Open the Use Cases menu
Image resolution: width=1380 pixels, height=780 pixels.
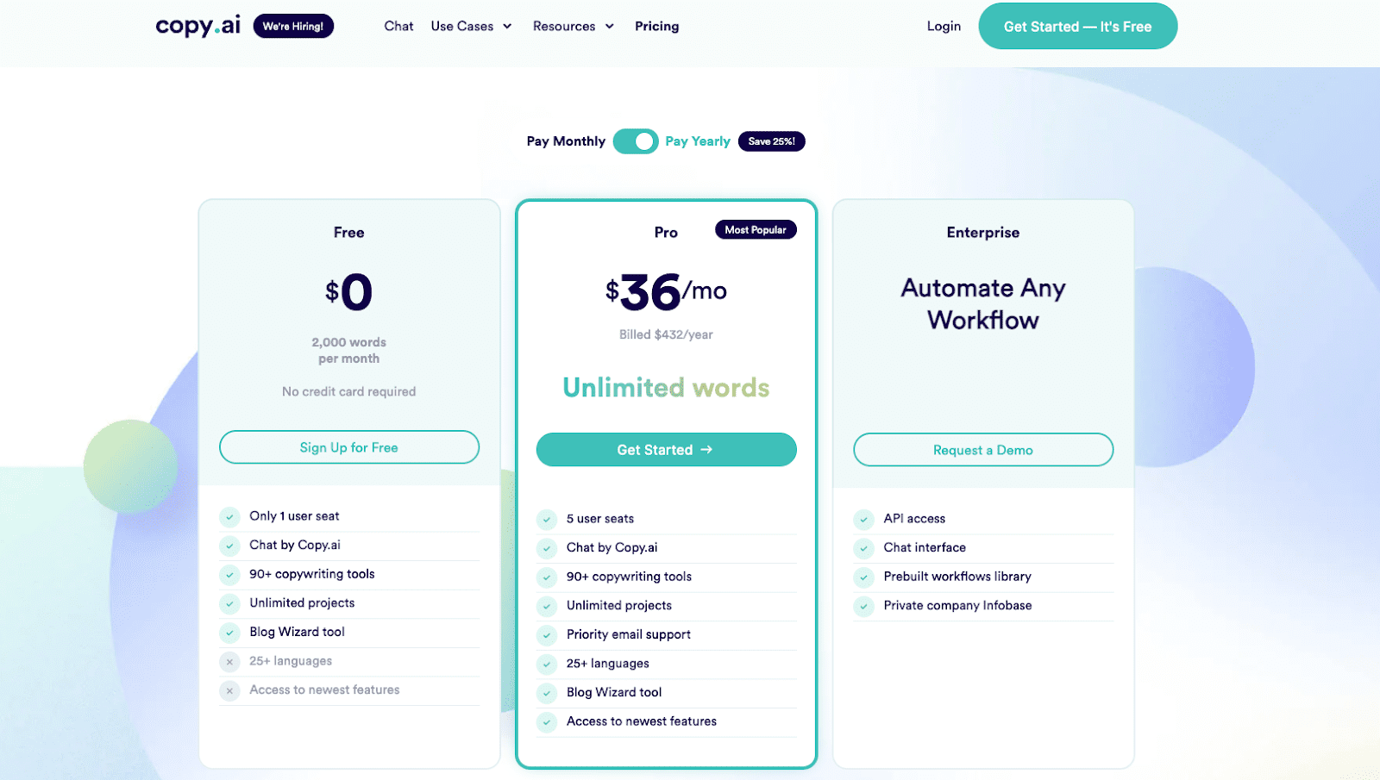(x=462, y=26)
